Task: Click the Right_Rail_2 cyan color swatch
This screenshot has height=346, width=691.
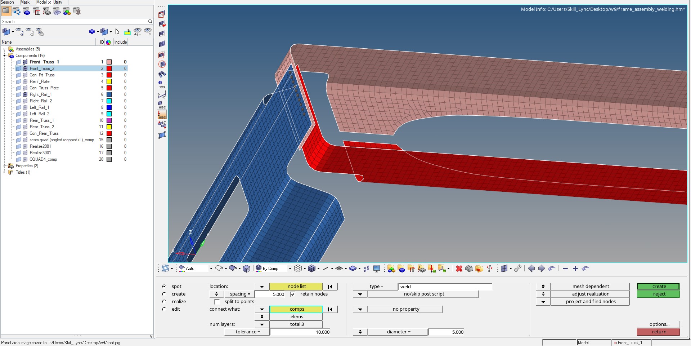Action: tap(109, 101)
